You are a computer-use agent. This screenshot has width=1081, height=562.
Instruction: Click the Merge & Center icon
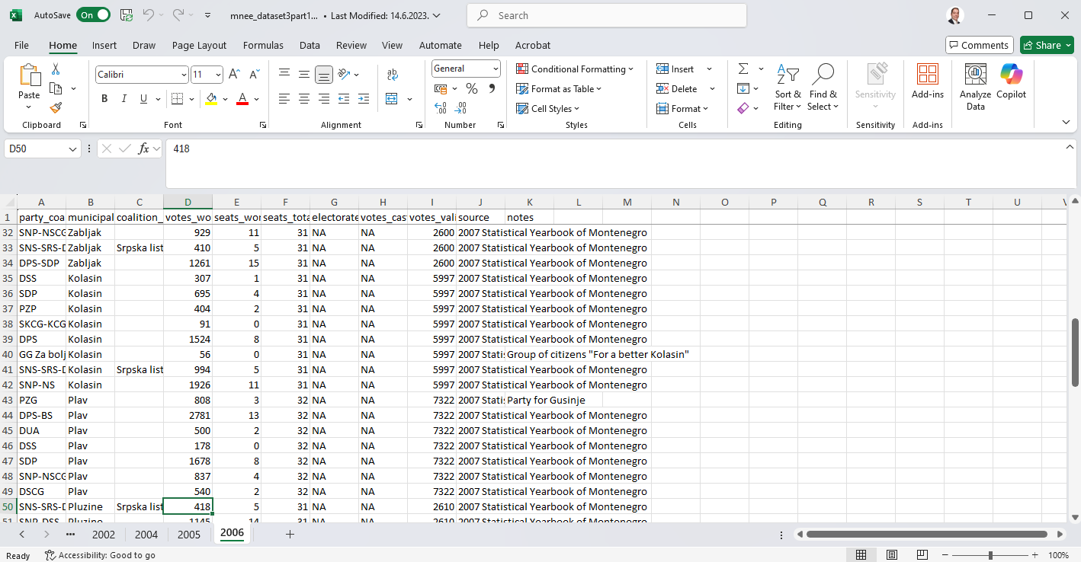pyautogui.click(x=392, y=99)
